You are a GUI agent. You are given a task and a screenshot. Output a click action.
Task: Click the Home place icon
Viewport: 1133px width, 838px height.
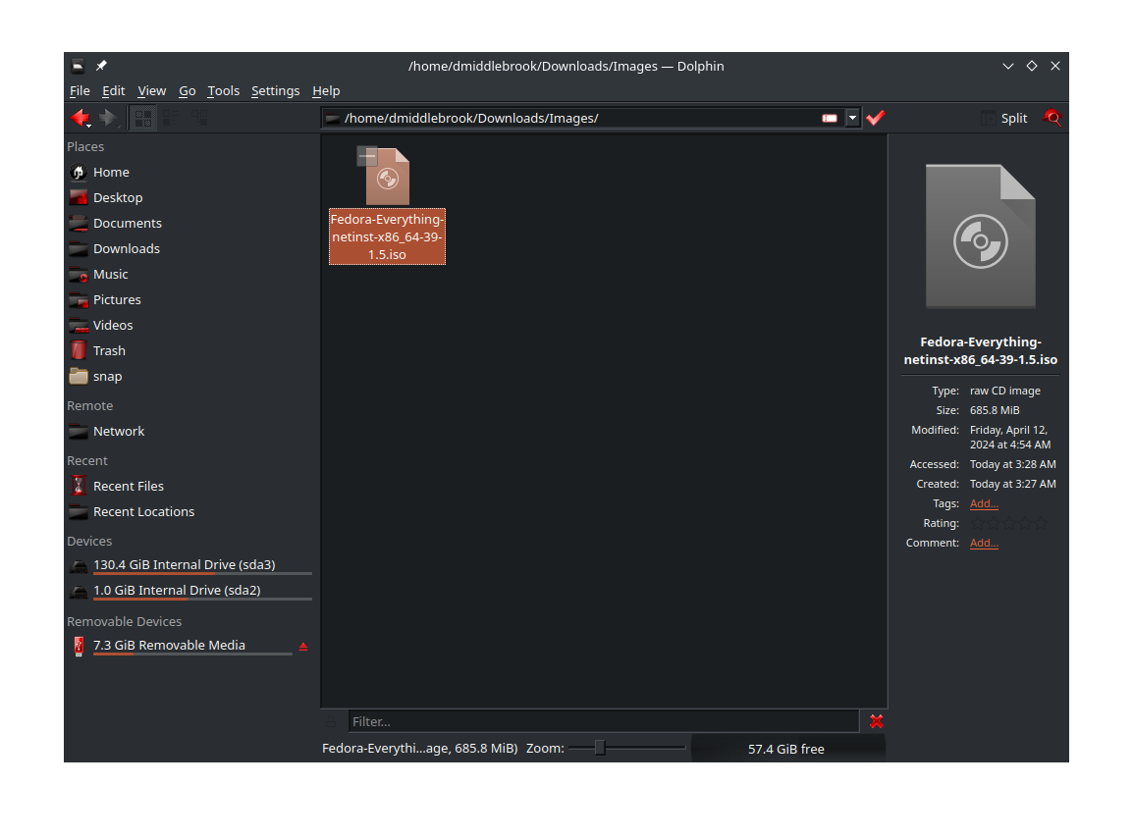point(78,172)
